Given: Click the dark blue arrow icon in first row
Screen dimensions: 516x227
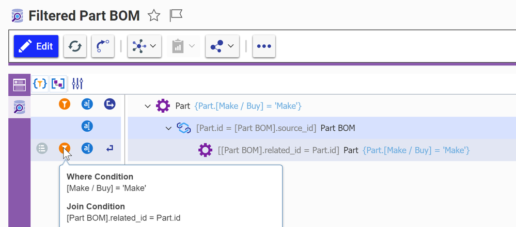Looking at the screenshot, I should (110, 104).
